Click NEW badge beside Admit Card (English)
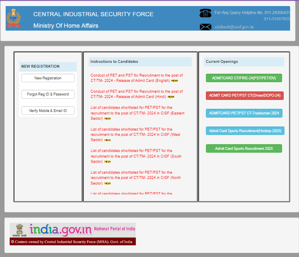This screenshot has width=299, height=257. pyautogui.click(x=174, y=81)
